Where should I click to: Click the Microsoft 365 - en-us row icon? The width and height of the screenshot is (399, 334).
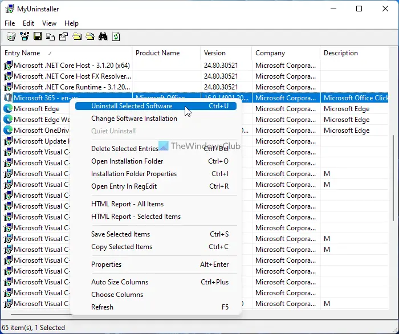(8, 98)
